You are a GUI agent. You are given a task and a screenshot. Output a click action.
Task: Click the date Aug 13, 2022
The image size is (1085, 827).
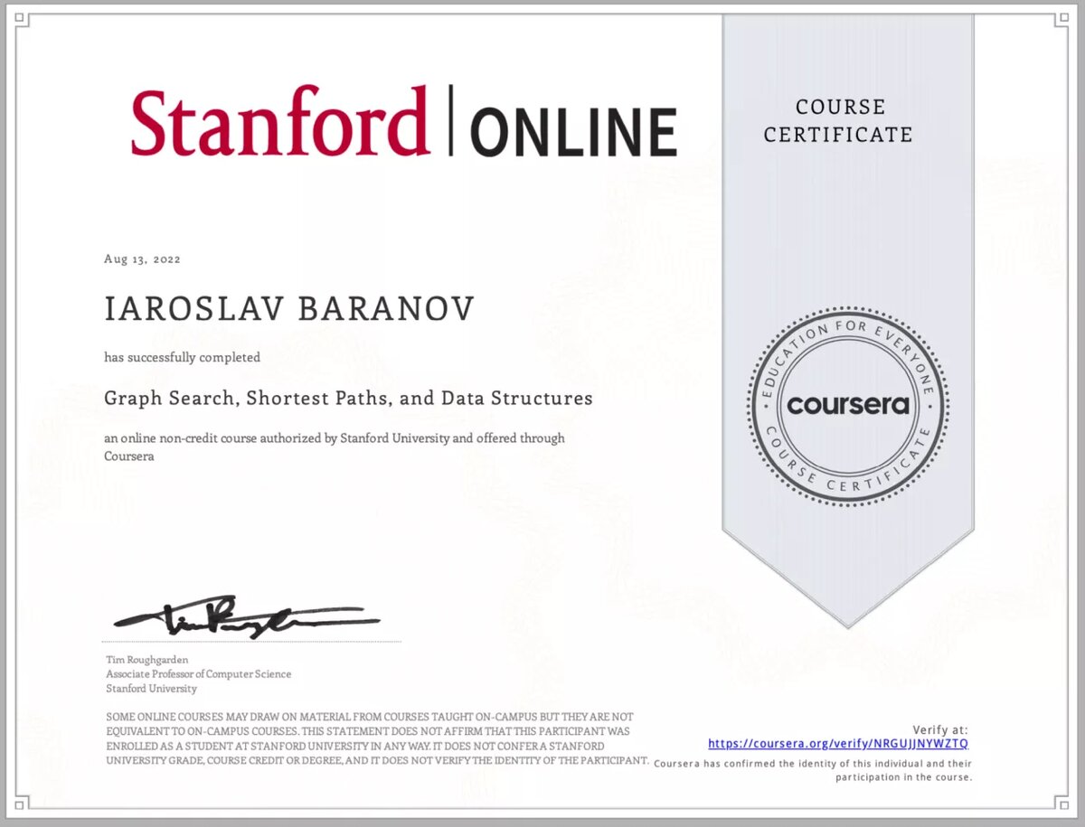tap(143, 259)
